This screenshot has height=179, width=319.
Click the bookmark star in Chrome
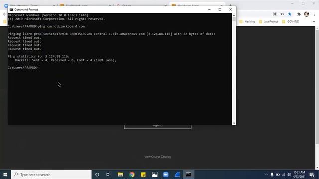pyautogui.click(x=290, y=14)
